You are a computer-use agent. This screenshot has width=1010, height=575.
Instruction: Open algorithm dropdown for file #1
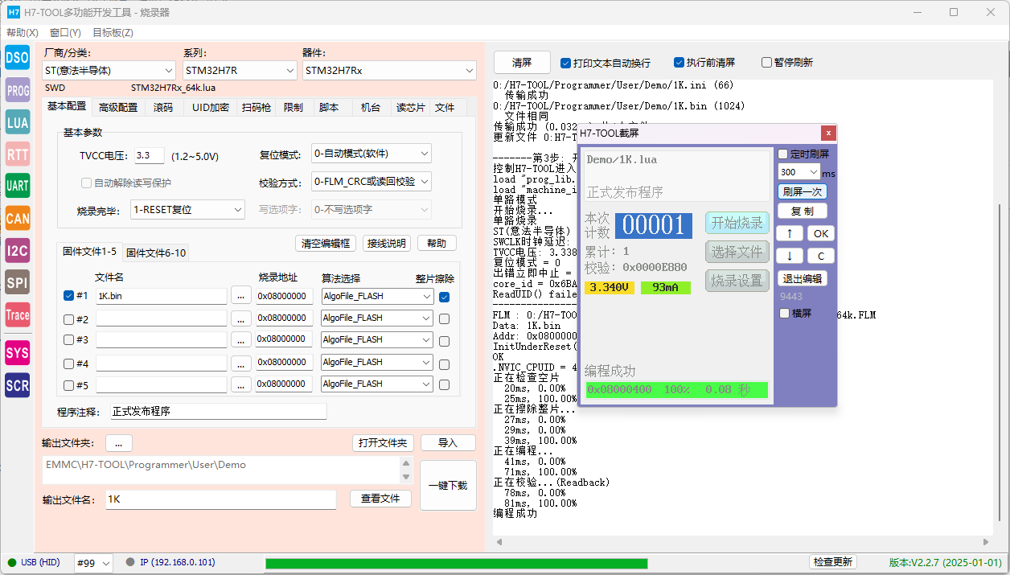click(x=377, y=296)
